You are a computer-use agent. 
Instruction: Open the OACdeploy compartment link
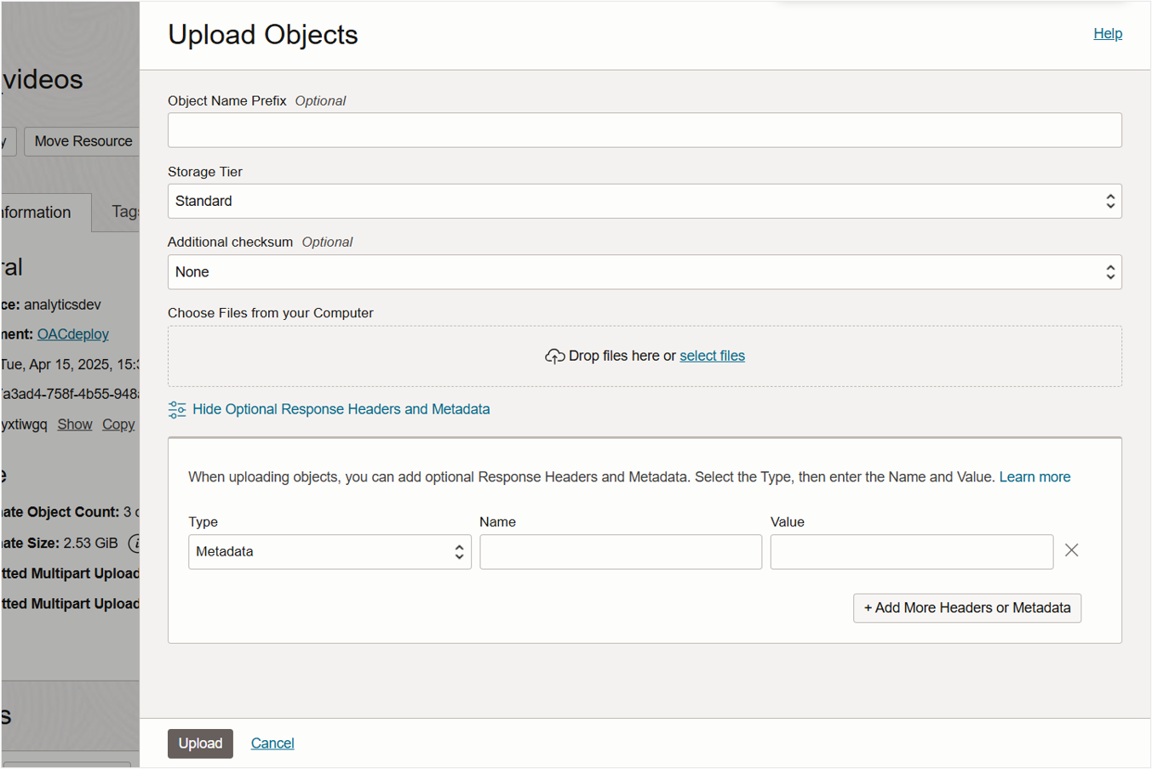tap(72, 333)
